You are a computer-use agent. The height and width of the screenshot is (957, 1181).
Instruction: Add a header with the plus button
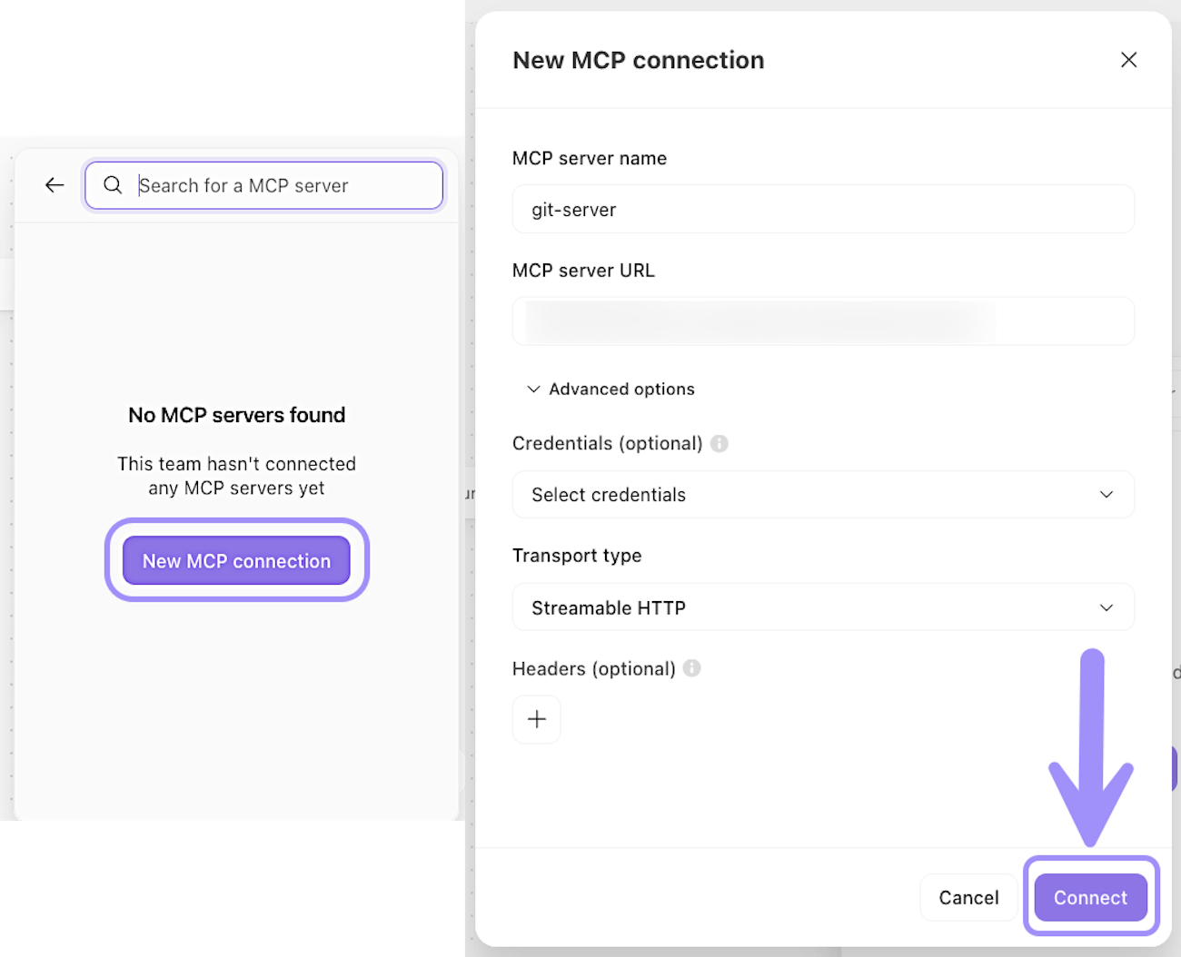[537, 719]
